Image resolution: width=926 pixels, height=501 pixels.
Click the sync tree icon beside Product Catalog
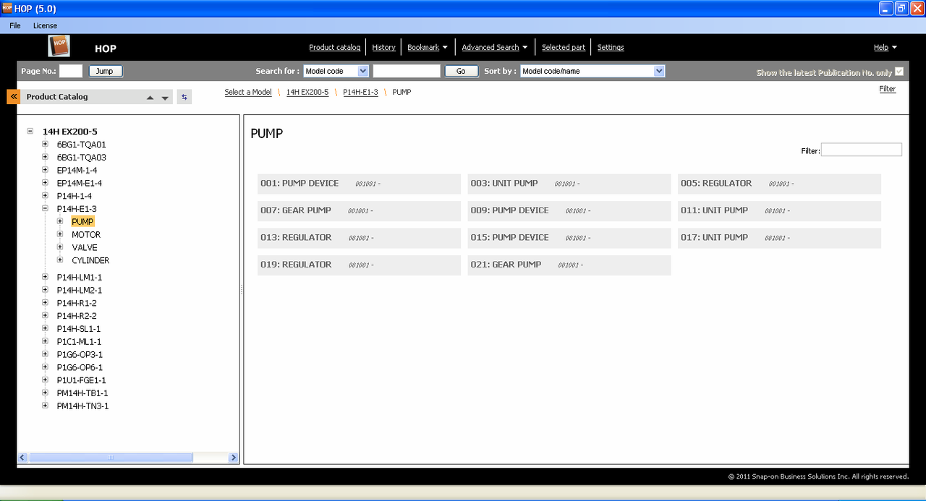[184, 97]
